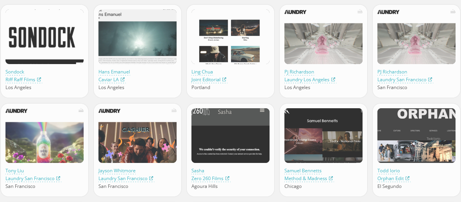Click 'Los Angeles' under Caviar LA
Screen dimensions: 461x202
[111, 88]
